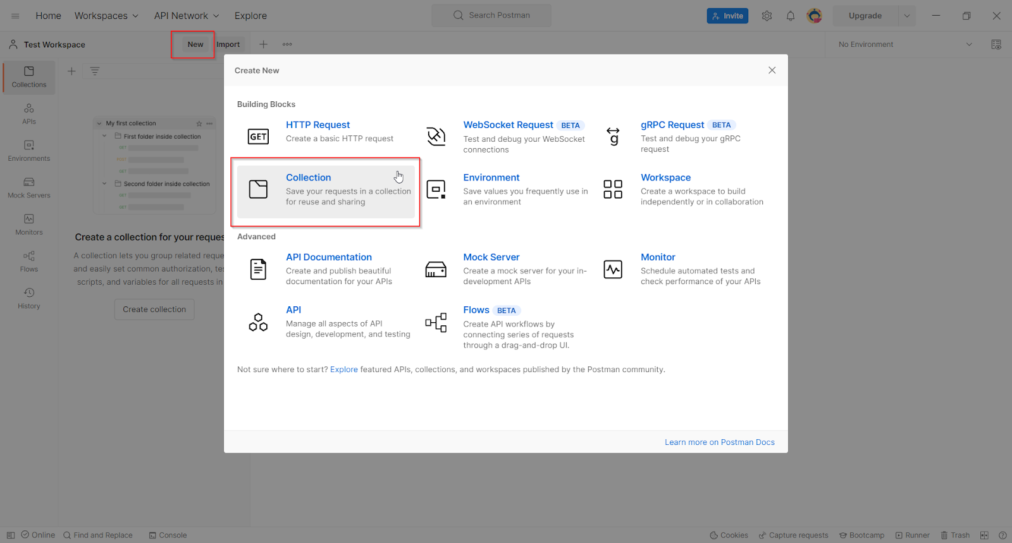This screenshot has height=543, width=1012.
Task: Click the Monitors sidebar icon
Action: pyautogui.click(x=29, y=224)
